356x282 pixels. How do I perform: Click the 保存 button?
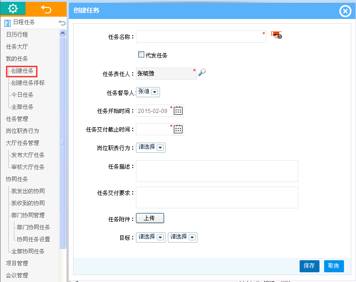(x=309, y=266)
